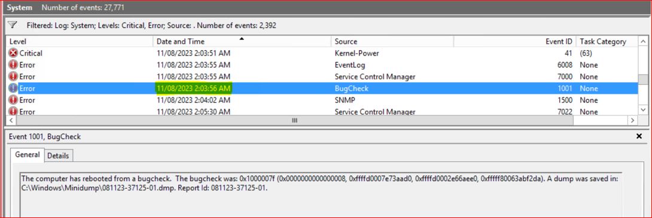Click the horizontal scrollbar thumb
Viewport: 652px width, 218px height.
tap(294, 121)
